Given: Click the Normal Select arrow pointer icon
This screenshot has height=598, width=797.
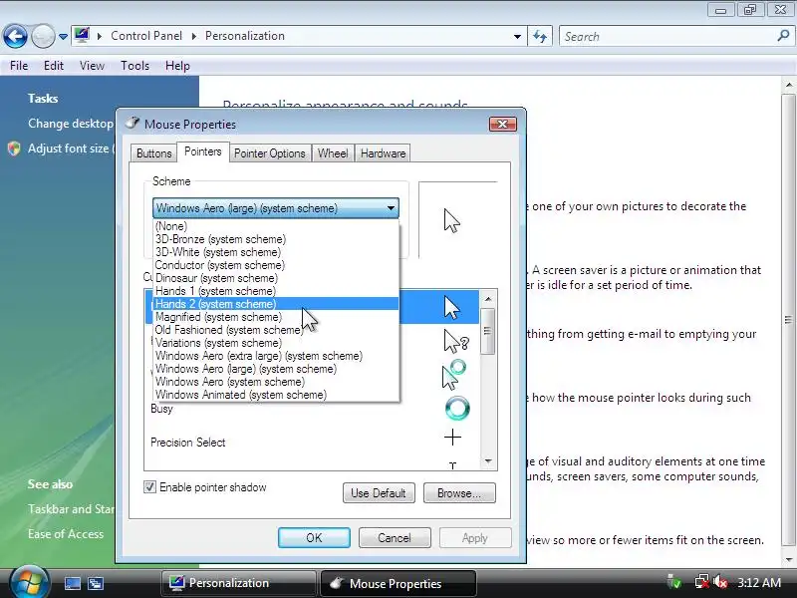Looking at the screenshot, I should pyautogui.click(x=451, y=308).
